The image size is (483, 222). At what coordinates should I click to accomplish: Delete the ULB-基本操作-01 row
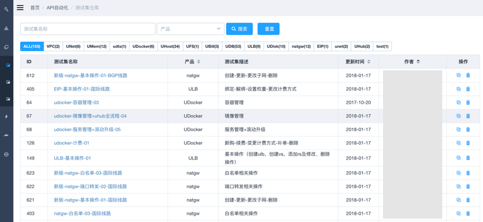click(x=468, y=158)
